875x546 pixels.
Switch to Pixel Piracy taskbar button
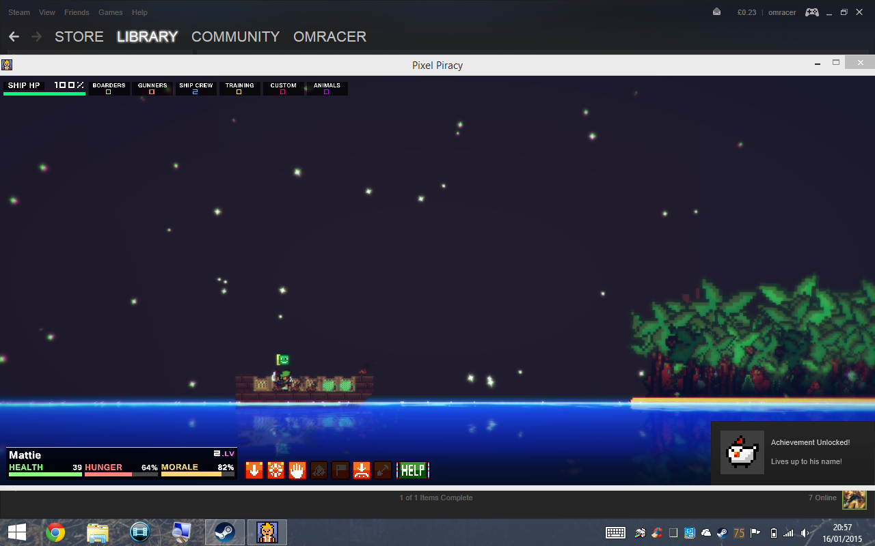coord(267,532)
